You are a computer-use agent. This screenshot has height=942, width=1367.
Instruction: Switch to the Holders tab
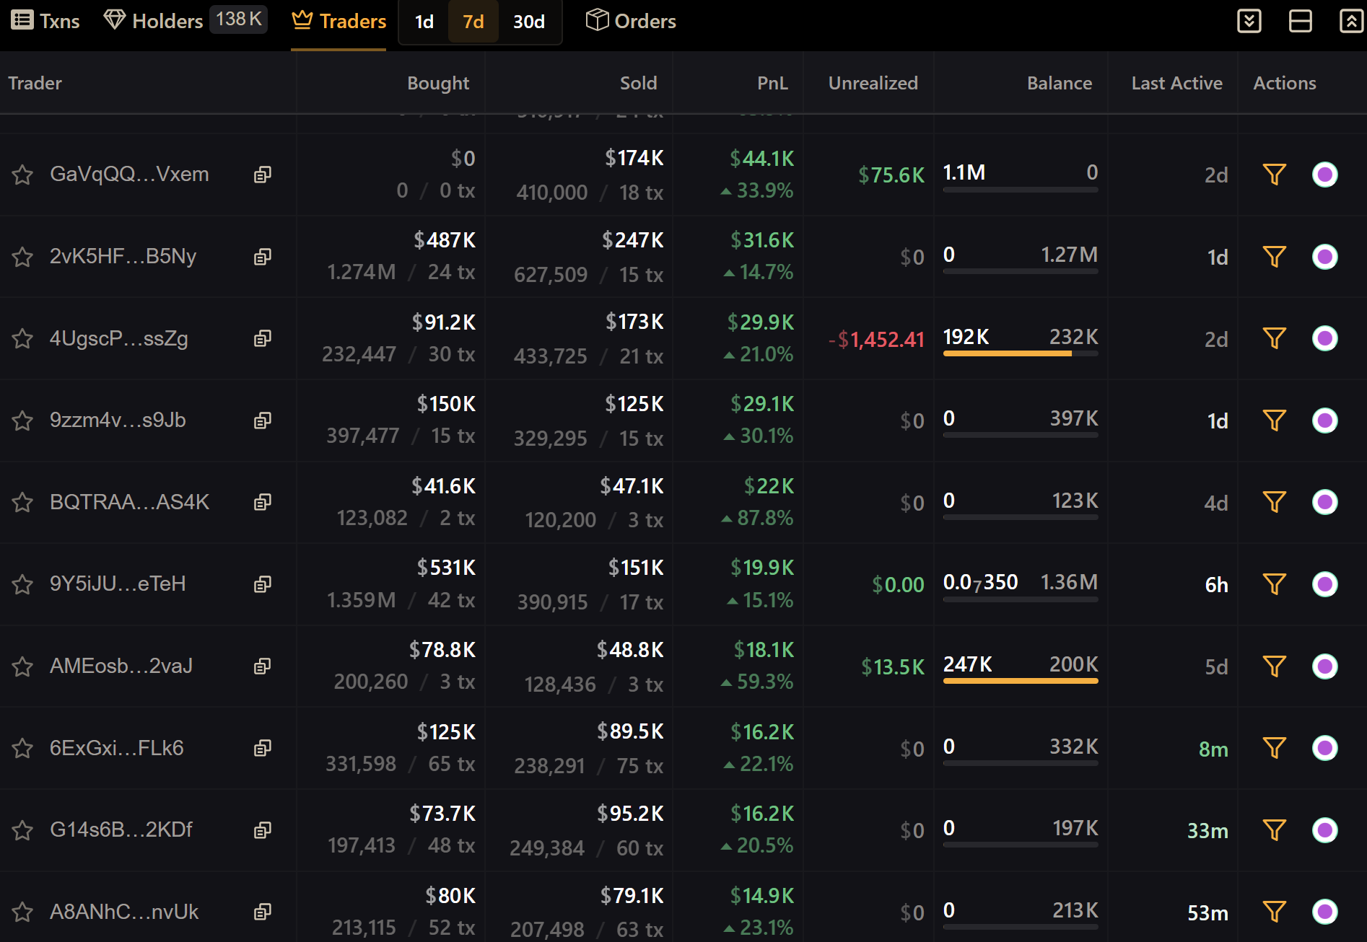click(166, 21)
